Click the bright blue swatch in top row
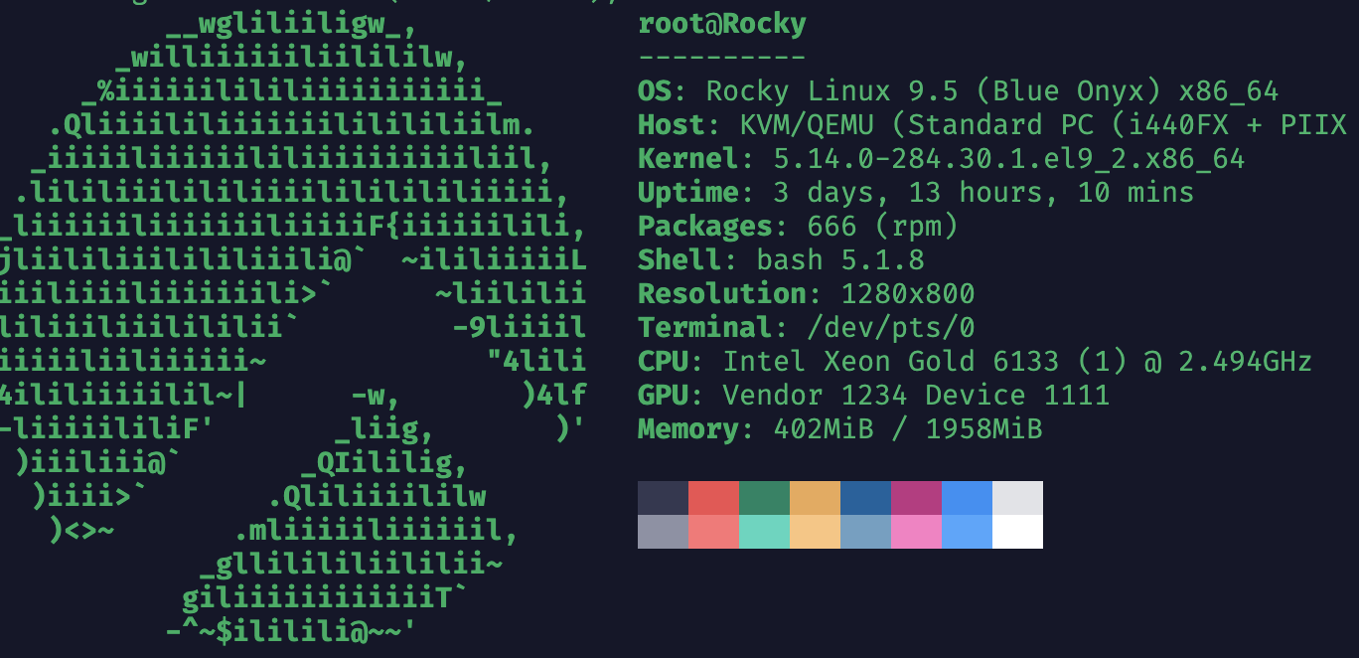Screen dimensions: 1359x658 (x=967, y=498)
